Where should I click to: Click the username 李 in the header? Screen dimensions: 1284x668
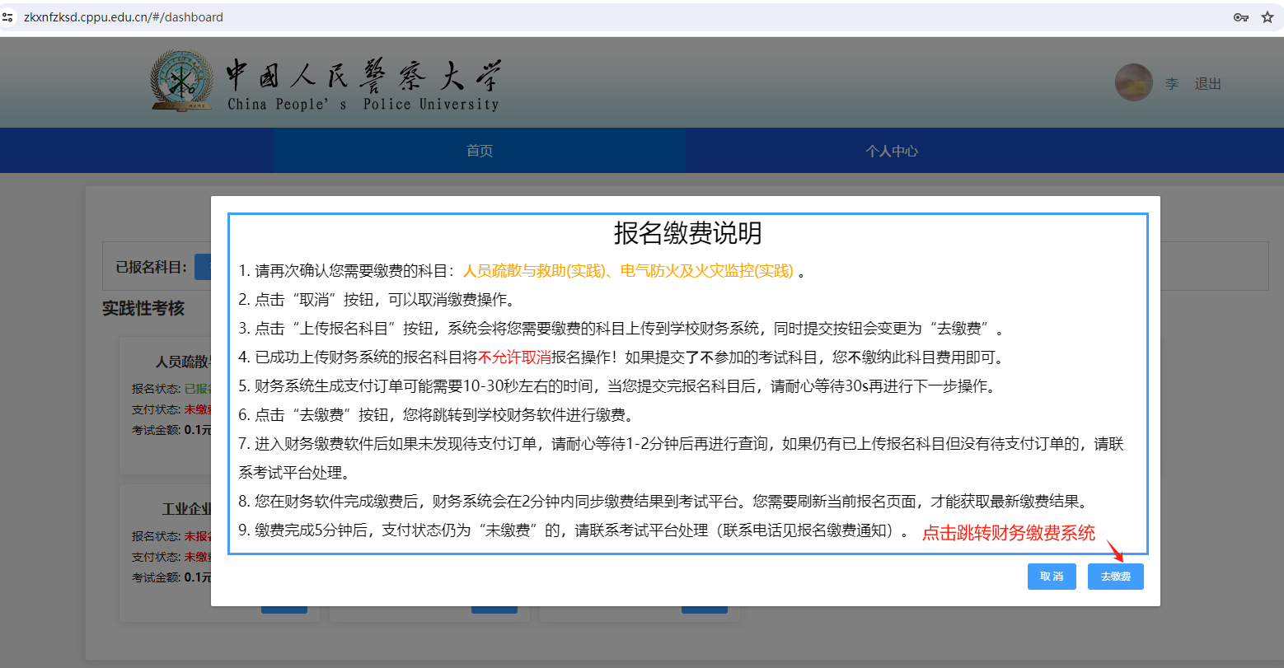pyautogui.click(x=1172, y=83)
